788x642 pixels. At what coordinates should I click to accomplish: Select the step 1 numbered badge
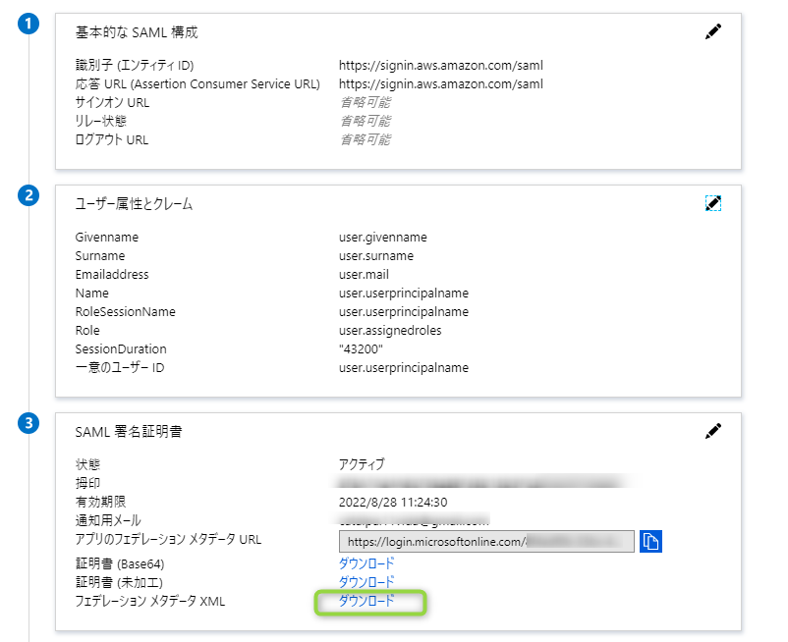click(27, 25)
